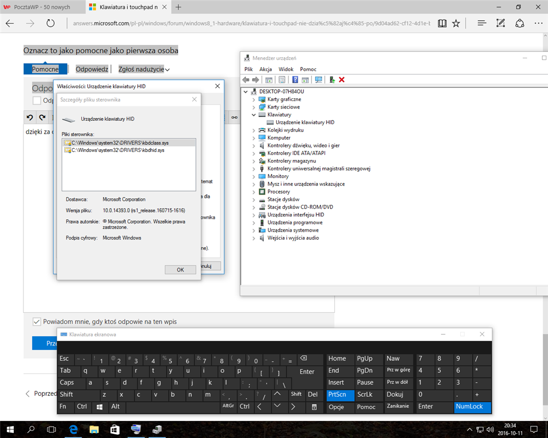Click Zanikanie key on on-screen keyboard
This screenshot has height=438, width=548.
click(x=398, y=406)
